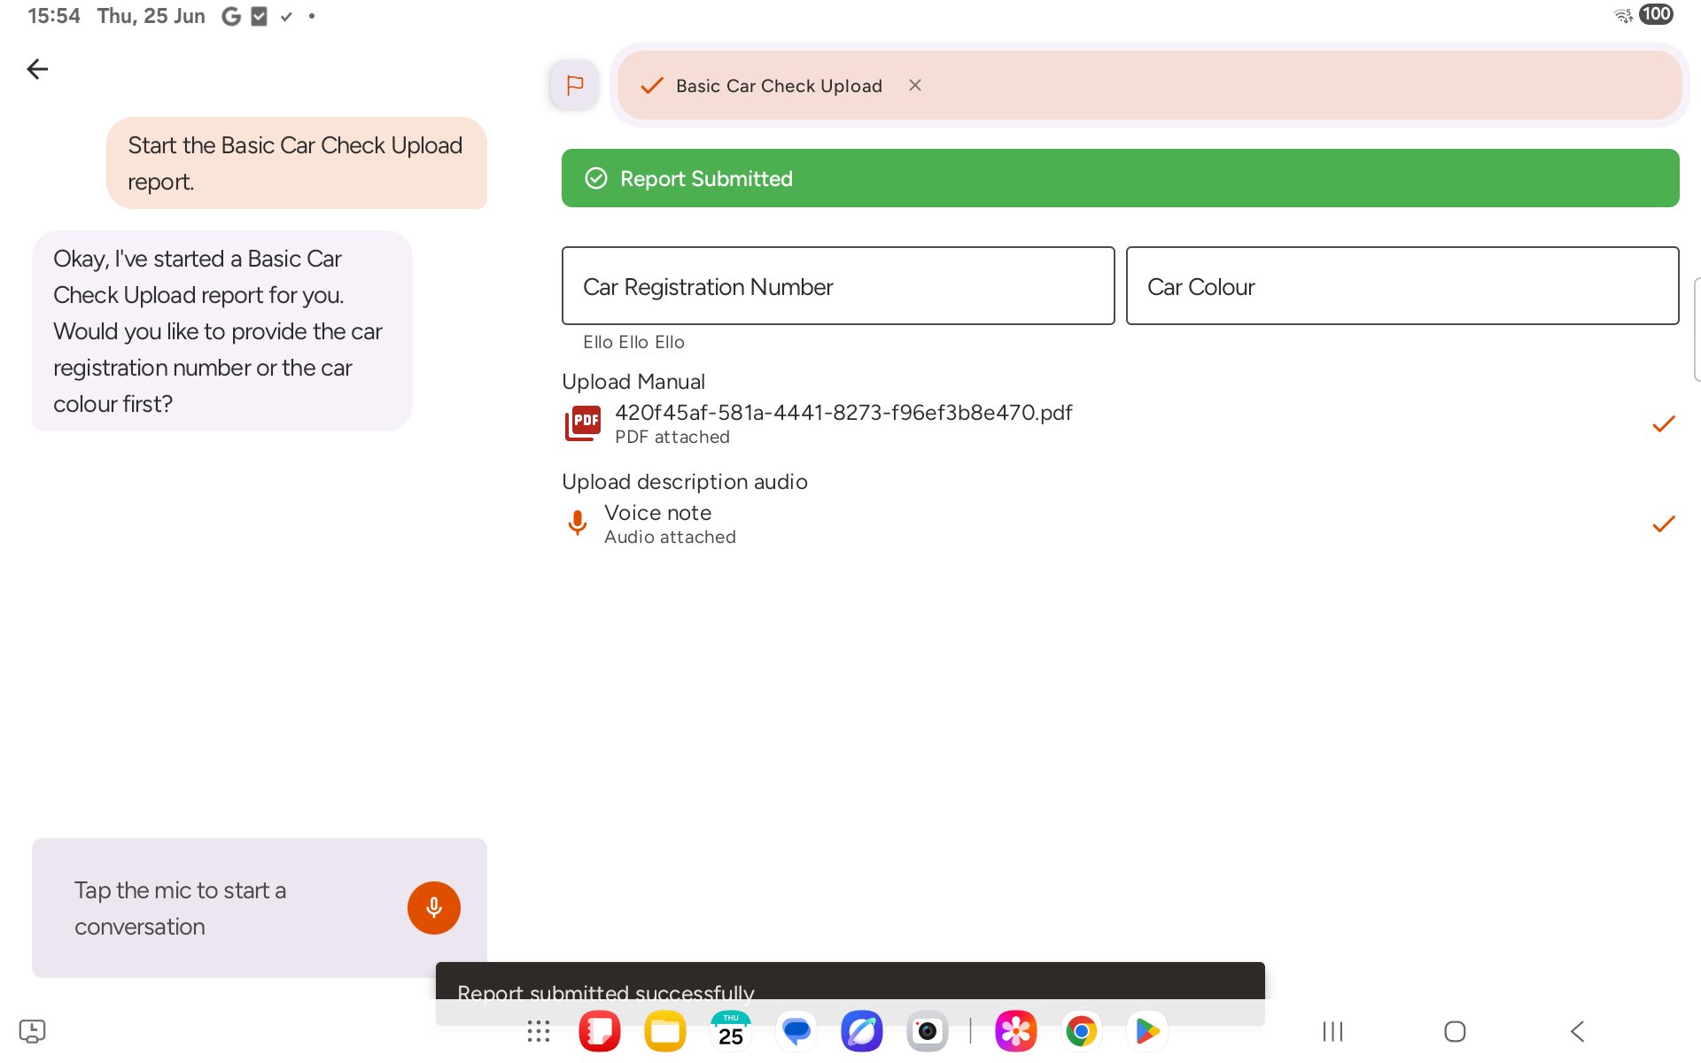1701x1063 pixels.
Task: Launch Chrome from the taskbar
Action: pos(1082,1031)
